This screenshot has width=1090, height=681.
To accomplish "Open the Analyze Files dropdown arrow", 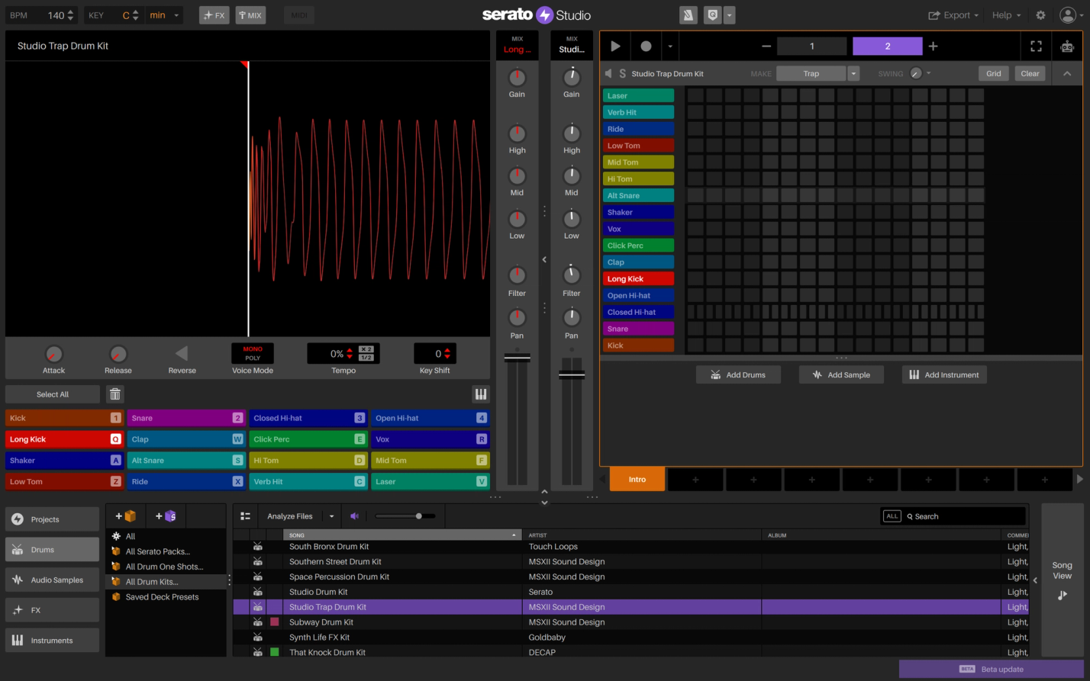I will click(331, 516).
